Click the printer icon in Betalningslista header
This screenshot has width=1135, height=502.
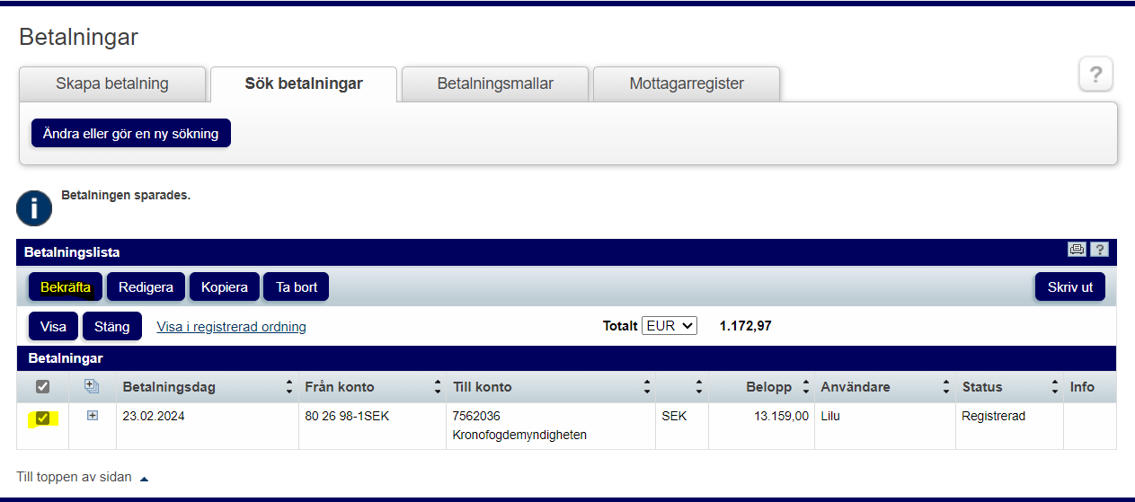coord(1076,250)
